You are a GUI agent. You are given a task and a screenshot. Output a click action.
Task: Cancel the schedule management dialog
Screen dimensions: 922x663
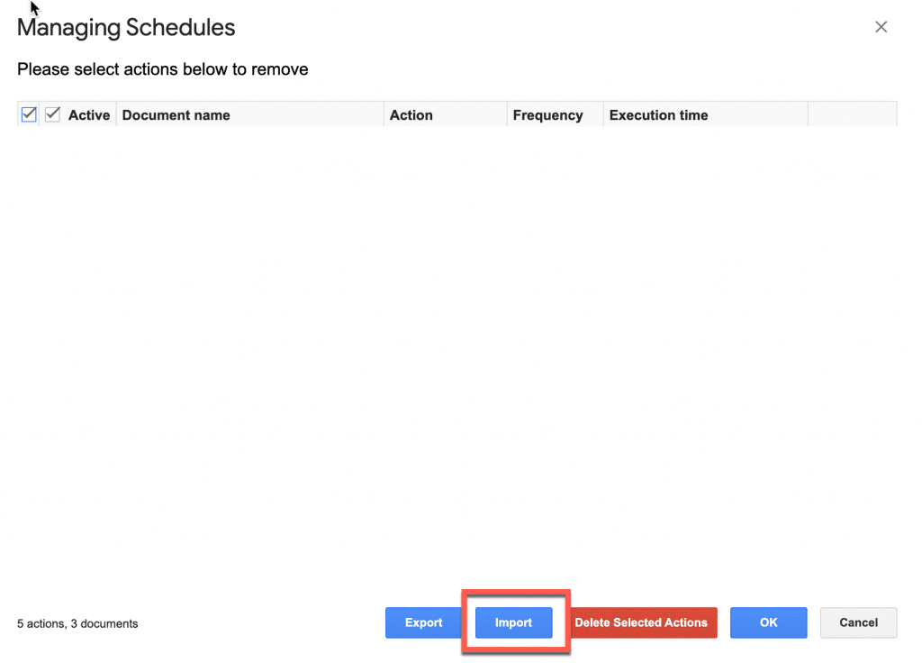click(858, 622)
